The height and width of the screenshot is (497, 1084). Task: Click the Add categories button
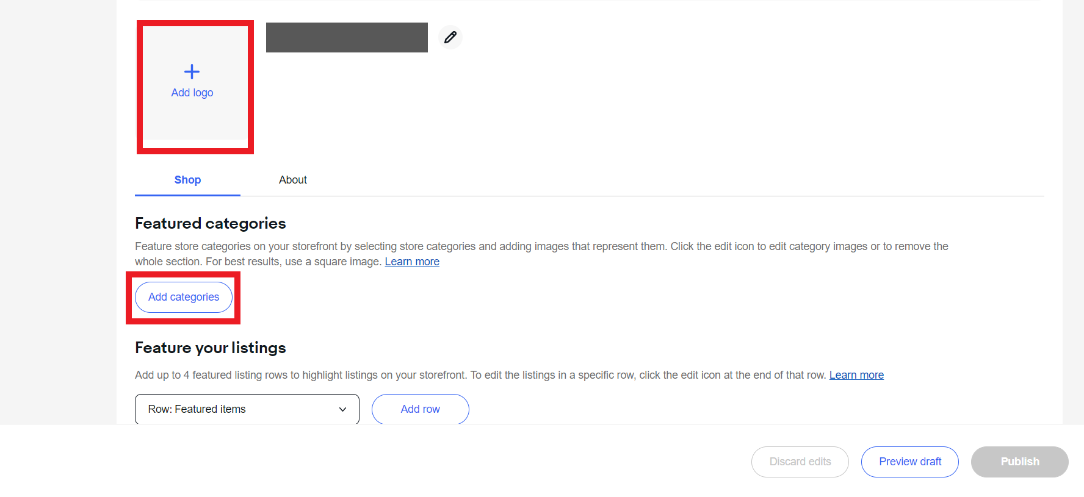[184, 297]
